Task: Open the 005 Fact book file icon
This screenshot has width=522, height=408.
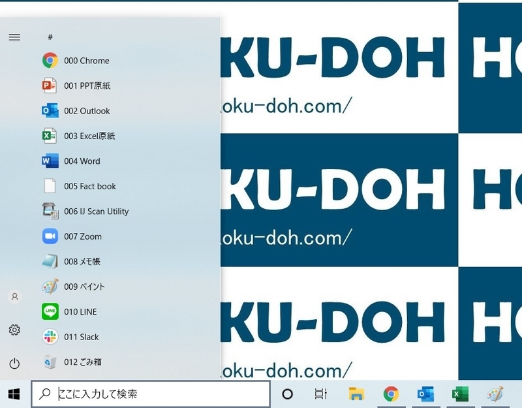Action: point(50,186)
